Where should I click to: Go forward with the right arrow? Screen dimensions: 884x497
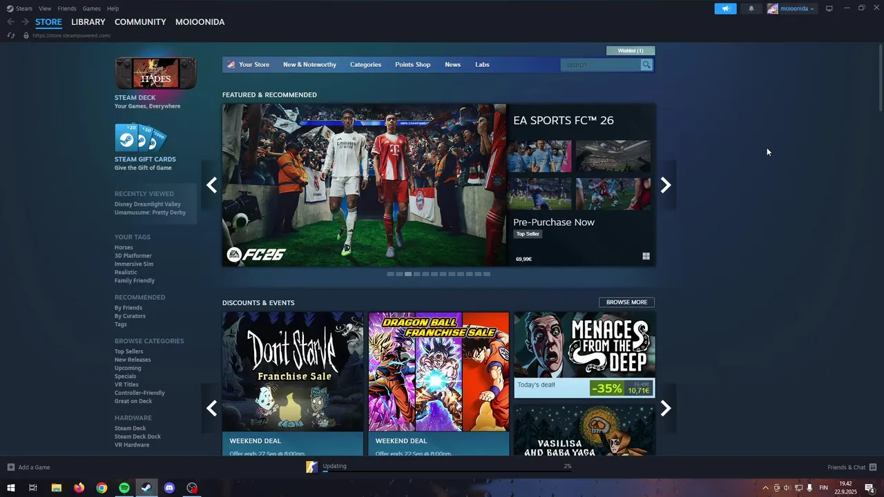click(25, 22)
